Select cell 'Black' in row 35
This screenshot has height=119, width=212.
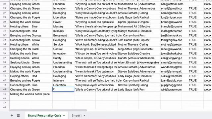click(x=42, y=49)
